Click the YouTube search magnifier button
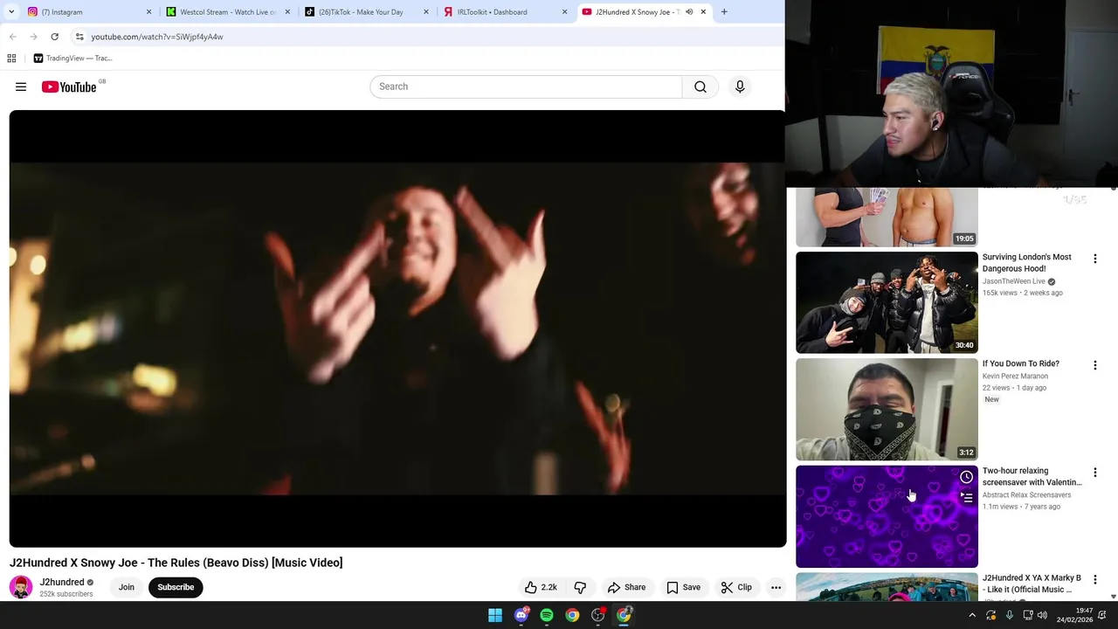 700,86
